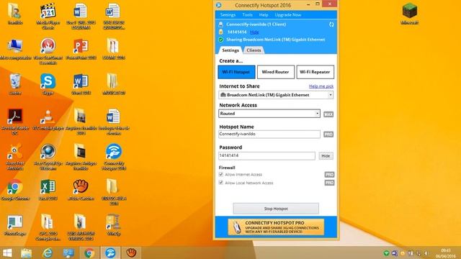Switch to Chrome in the taskbar
Screen dimensions: 461x259
coord(89,253)
